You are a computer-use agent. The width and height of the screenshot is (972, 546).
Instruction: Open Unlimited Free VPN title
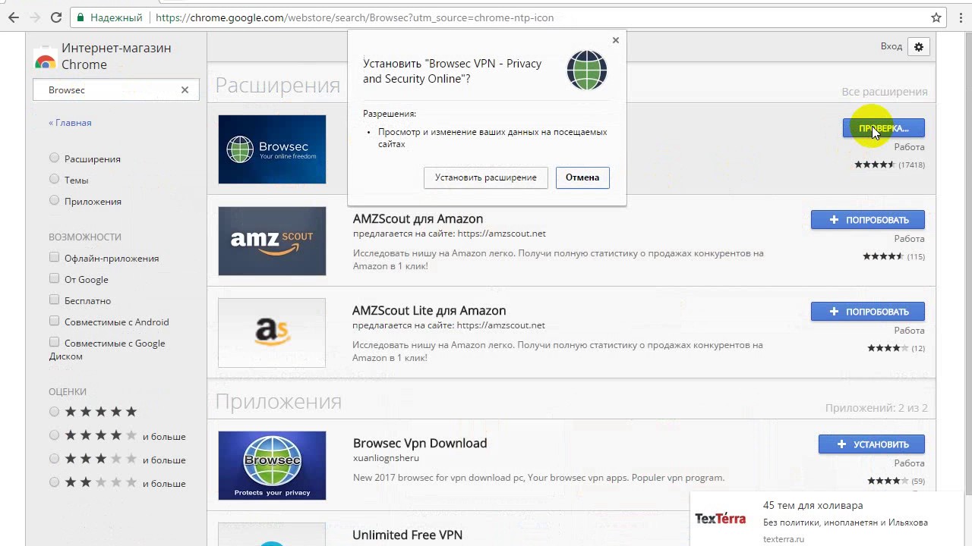(408, 535)
